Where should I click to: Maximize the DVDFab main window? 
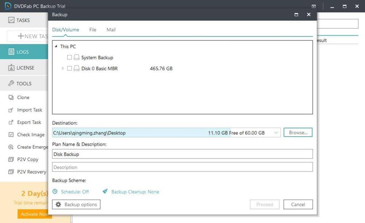coord(345,6)
